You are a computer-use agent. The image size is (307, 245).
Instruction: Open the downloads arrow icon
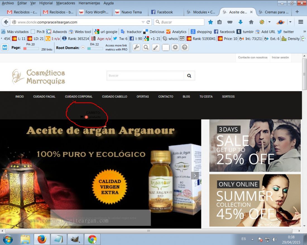240,22
